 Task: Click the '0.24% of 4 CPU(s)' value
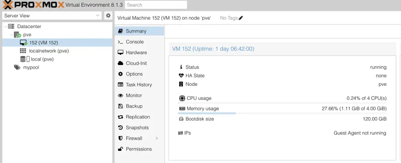tap(366, 98)
